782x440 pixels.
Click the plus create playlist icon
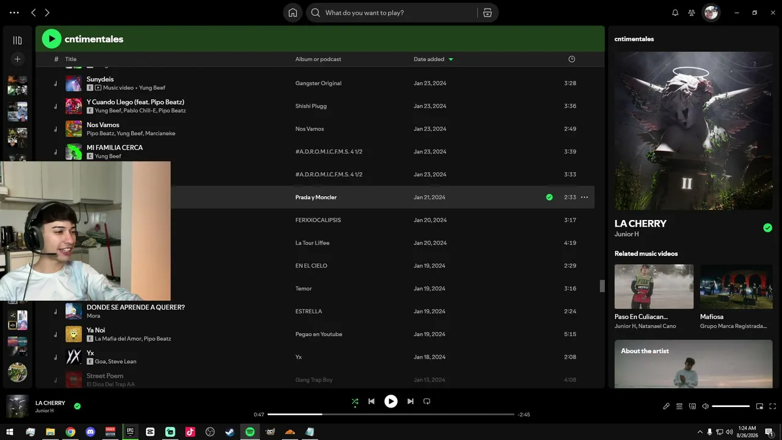[17, 59]
